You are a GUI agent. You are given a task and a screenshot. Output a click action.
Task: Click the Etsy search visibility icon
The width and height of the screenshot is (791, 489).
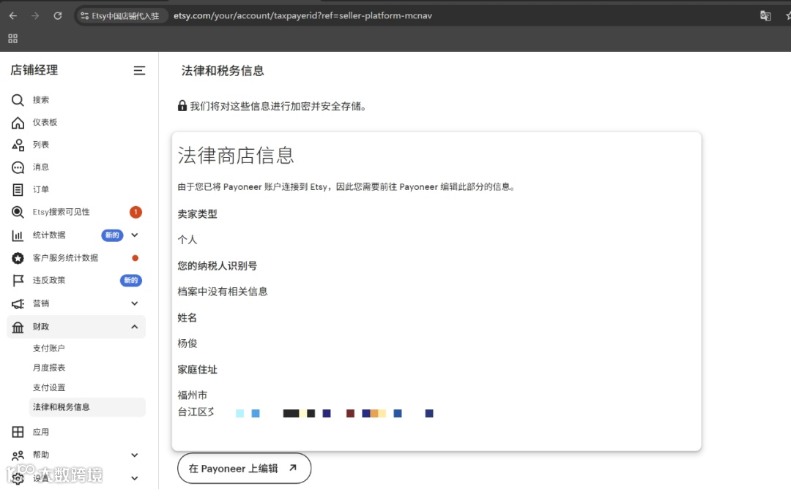(18, 212)
